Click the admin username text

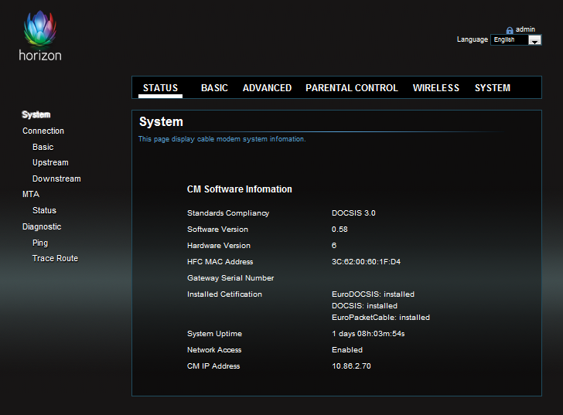coord(525,29)
